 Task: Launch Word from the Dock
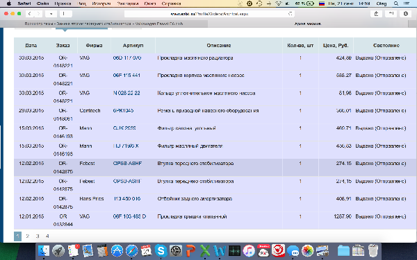pyautogui.click(x=220, y=251)
